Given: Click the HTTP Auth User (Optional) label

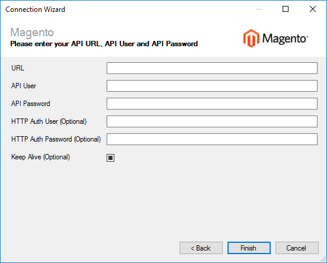Looking at the screenshot, I should (49, 121).
